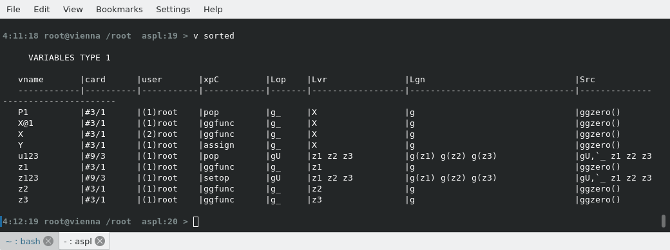The image size is (670, 250).
Task: Click the z123 variable row name
Action: tap(28, 178)
